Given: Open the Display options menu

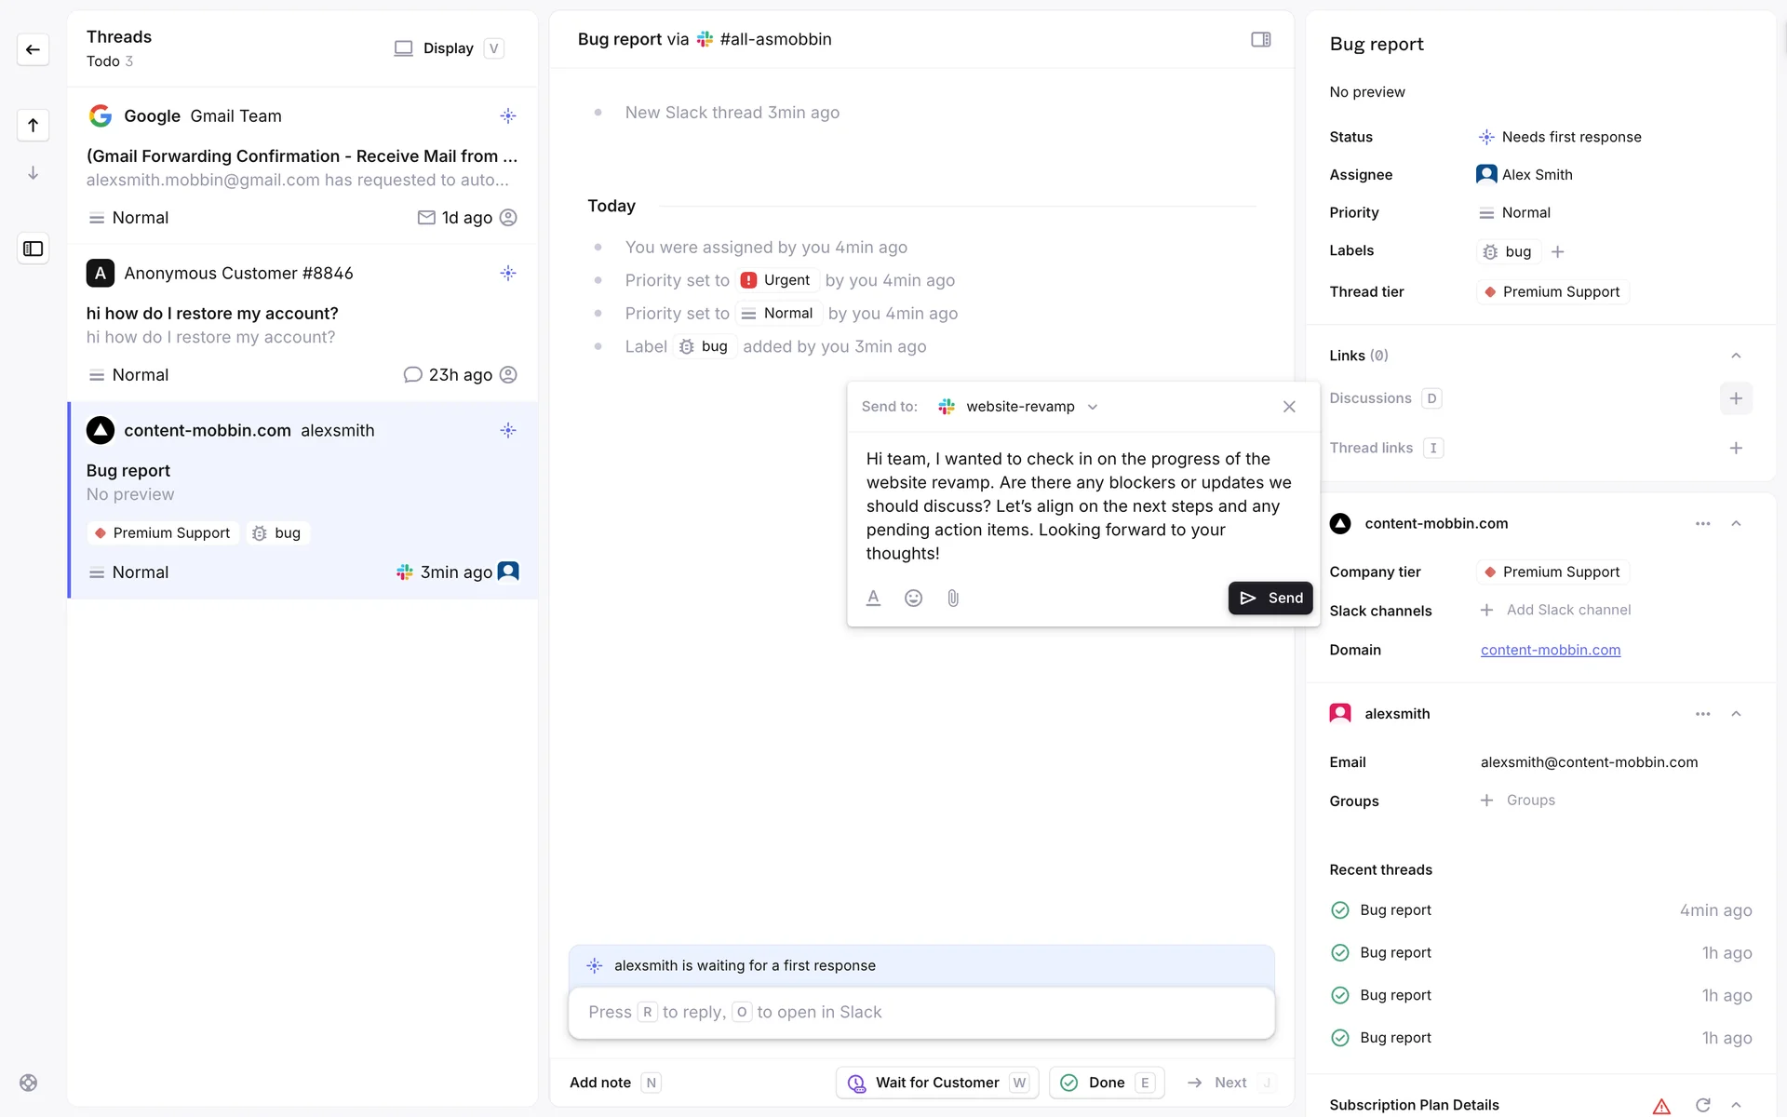Looking at the screenshot, I should pyautogui.click(x=448, y=48).
